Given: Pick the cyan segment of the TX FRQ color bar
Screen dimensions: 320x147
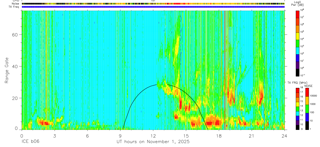Looking at the screenshot, I should pos(298,114).
